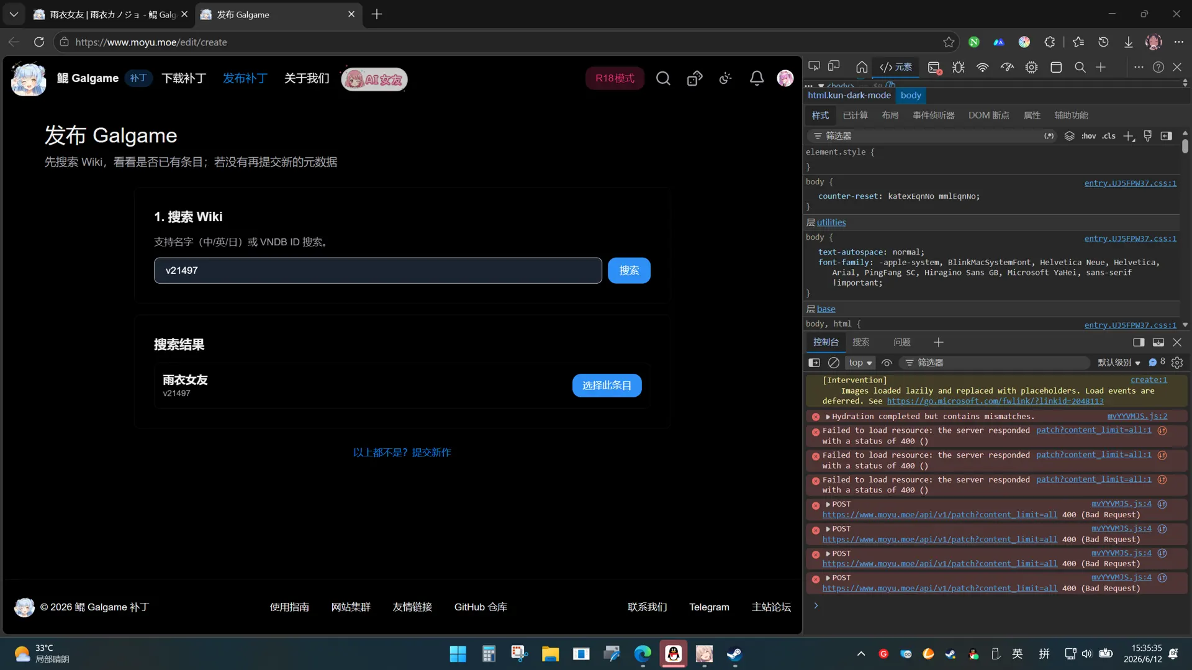Screen dimensions: 1192x670
Task: Dock quick view to the side icon
Action: [x=1139, y=342]
